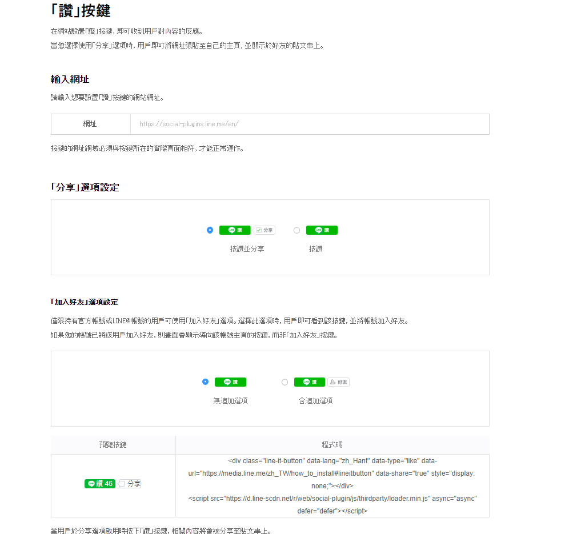This screenshot has width=581, height=534.
Task: Click the 分享 checkbox icon in the preview row
Action: click(122, 484)
